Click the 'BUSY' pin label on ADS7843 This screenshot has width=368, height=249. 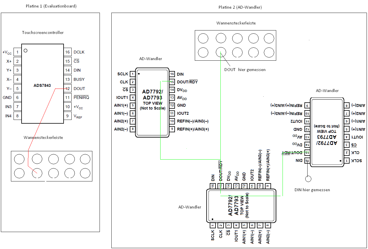[x=79, y=79]
